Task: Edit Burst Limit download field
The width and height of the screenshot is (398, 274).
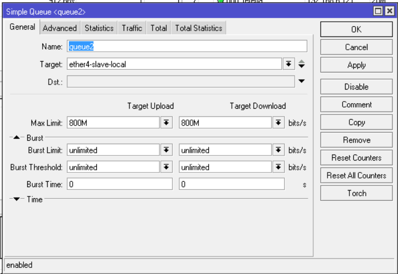Action: (x=225, y=150)
